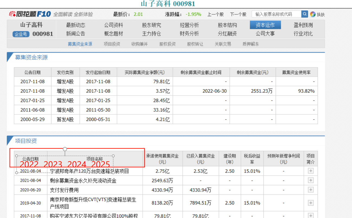352x218 pixels.
Task: Focus the stock name or code input
Action: pos(276,14)
